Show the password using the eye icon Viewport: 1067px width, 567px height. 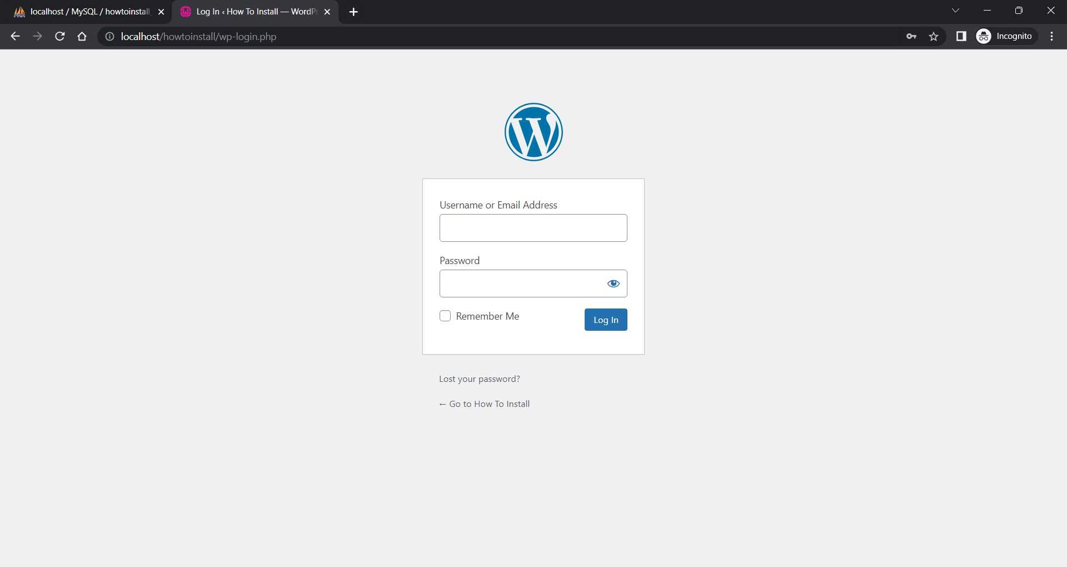[x=613, y=283]
